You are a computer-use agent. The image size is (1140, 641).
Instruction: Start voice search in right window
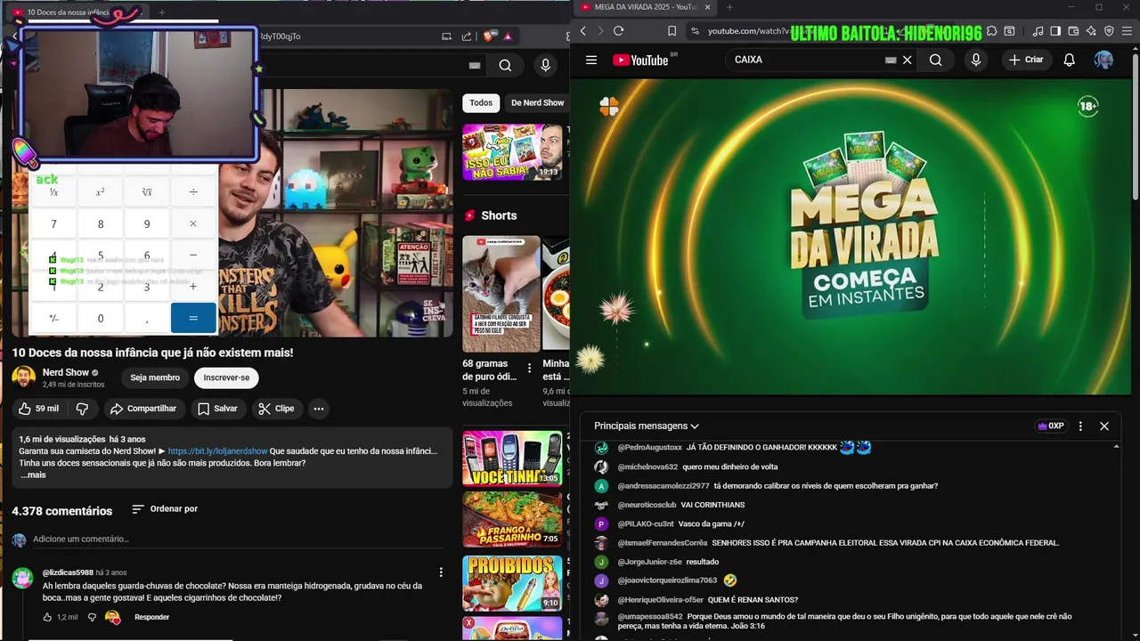pos(976,60)
